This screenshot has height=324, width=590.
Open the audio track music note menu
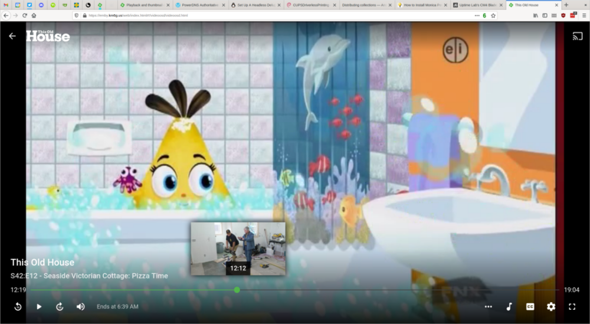pyautogui.click(x=509, y=307)
